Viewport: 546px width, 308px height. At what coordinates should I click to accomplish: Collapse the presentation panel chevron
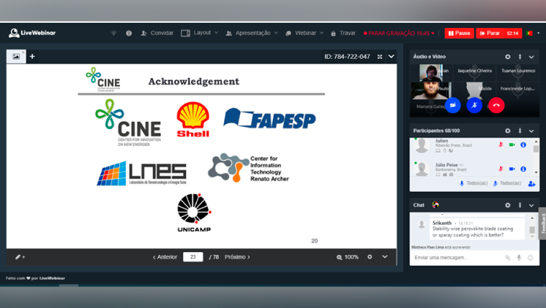point(392,57)
